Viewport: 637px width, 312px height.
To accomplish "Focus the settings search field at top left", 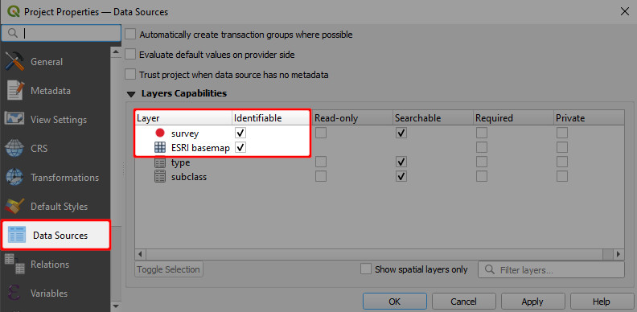I will pos(61,33).
